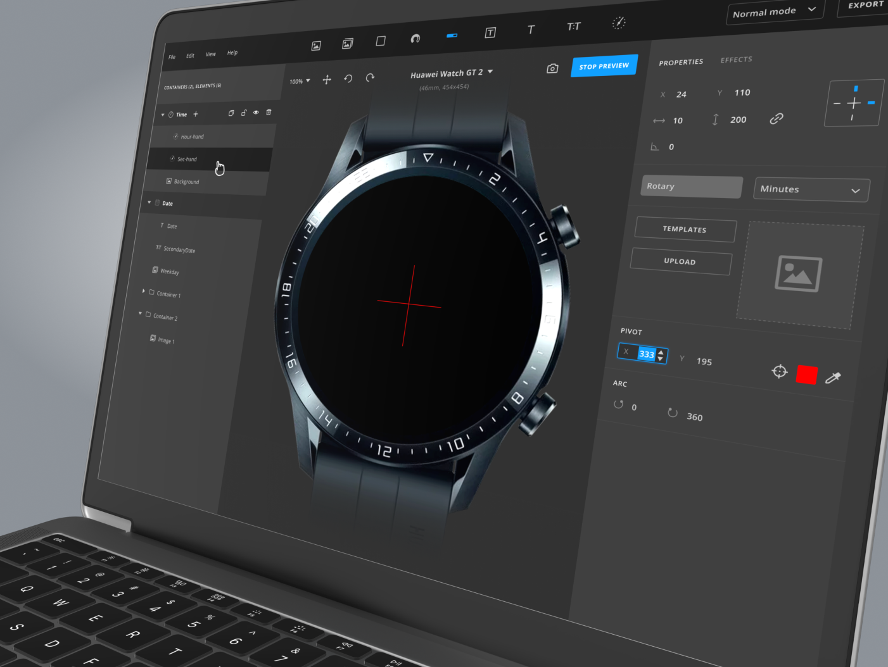Choose the double-text T:T tool
This screenshot has height=667, width=888.
click(x=573, y=27)
